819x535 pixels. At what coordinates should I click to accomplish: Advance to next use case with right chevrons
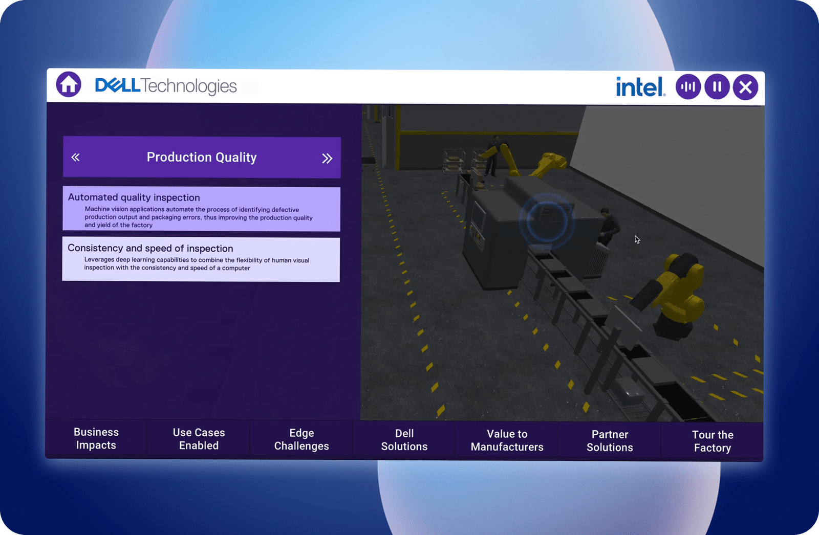click(x=327, y=159)
